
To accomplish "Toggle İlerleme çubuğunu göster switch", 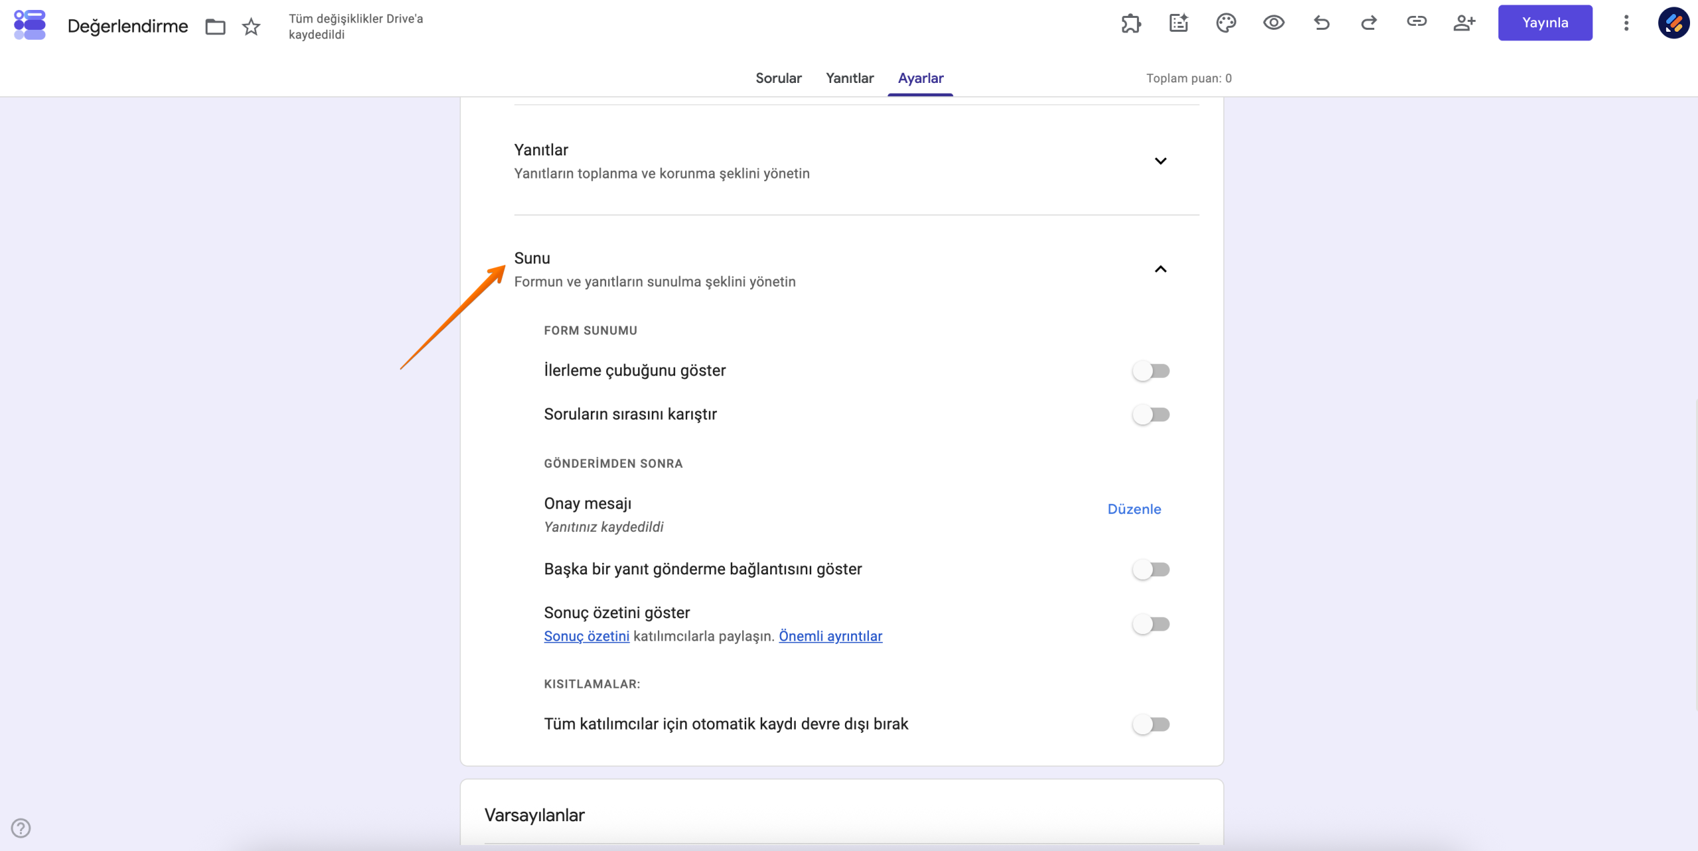I will 1151,371.
